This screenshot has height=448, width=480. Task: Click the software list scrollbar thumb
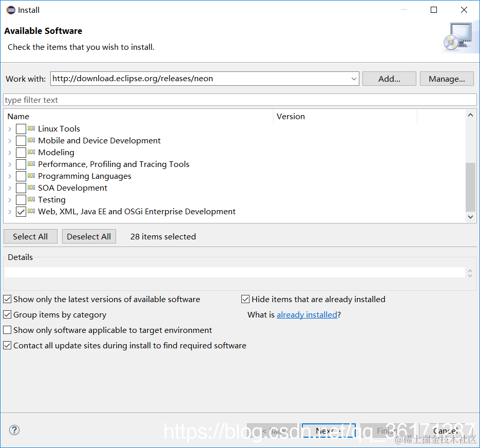(x=470, y=187)
